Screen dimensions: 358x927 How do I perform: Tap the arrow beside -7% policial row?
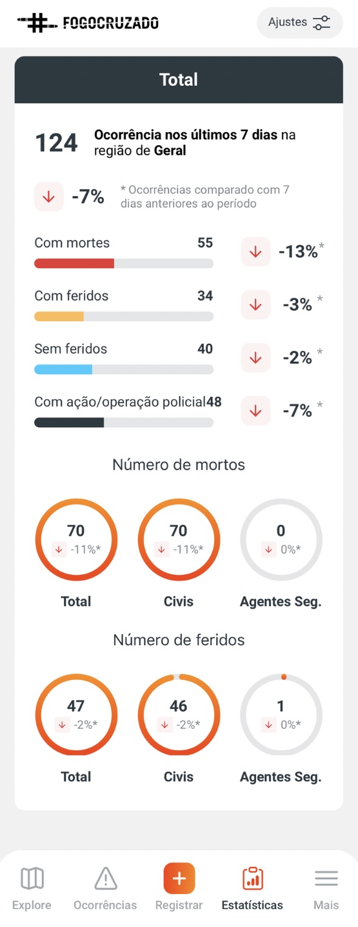pyautogui.click(x=256, y=410)
